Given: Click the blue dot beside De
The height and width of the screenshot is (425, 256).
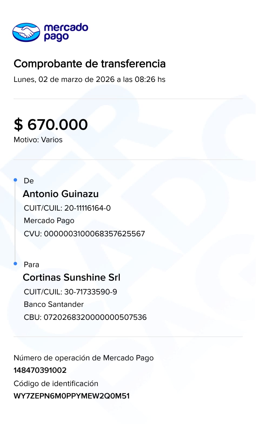Looking at the screenshot, I should pyautogui.click(x=15, y=180).
